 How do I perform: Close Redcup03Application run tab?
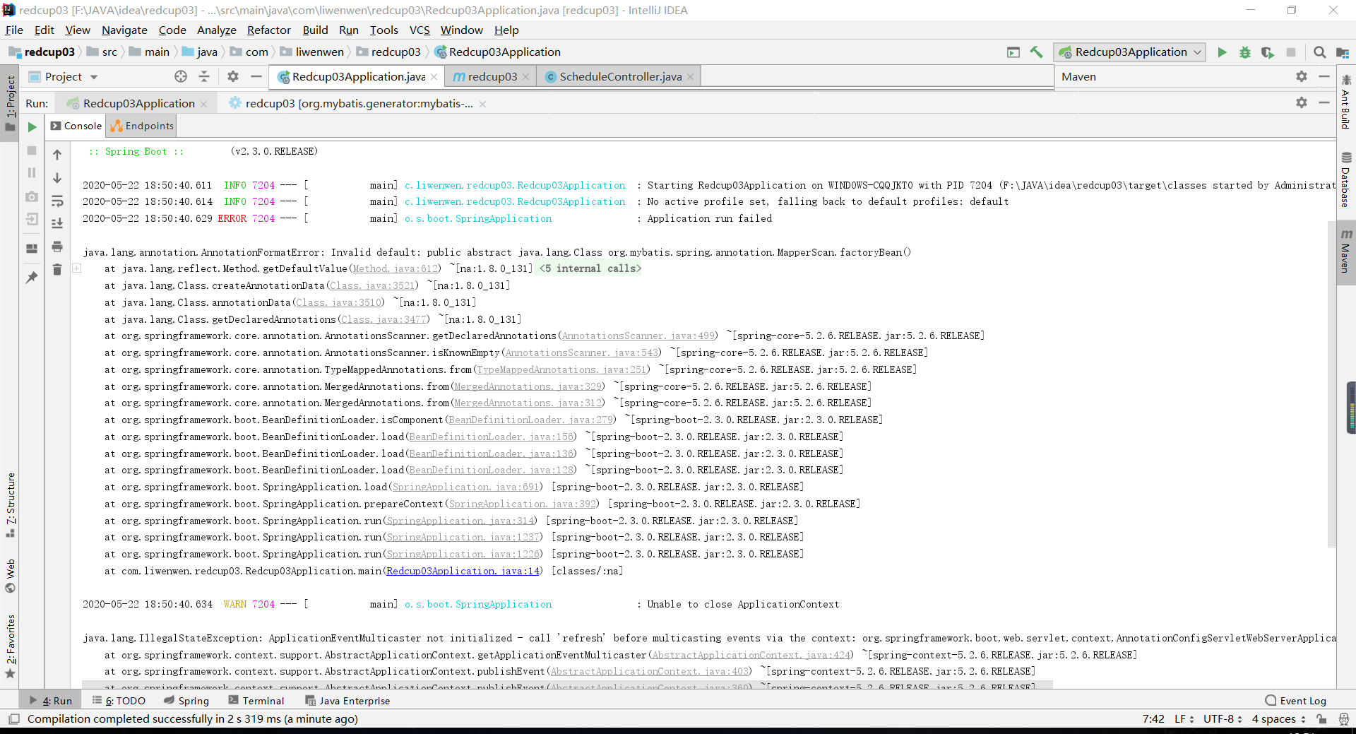(203, 104)
